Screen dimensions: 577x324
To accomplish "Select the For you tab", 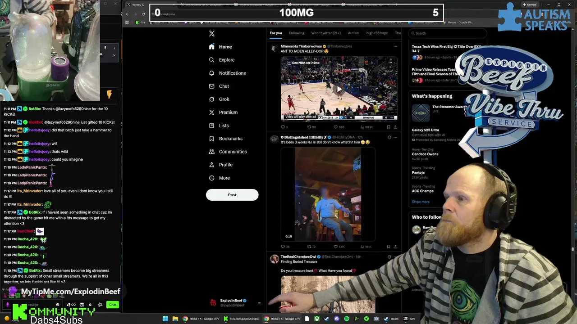I will [x=276, y=33].
